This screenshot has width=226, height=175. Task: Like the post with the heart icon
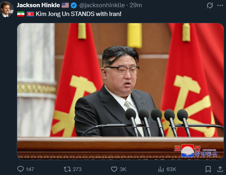114,169
